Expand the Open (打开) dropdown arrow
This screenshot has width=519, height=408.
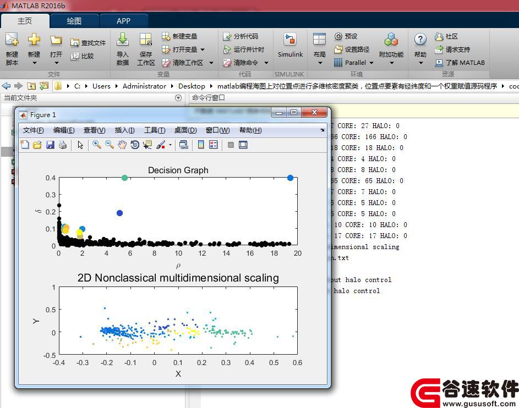point(56,63)
